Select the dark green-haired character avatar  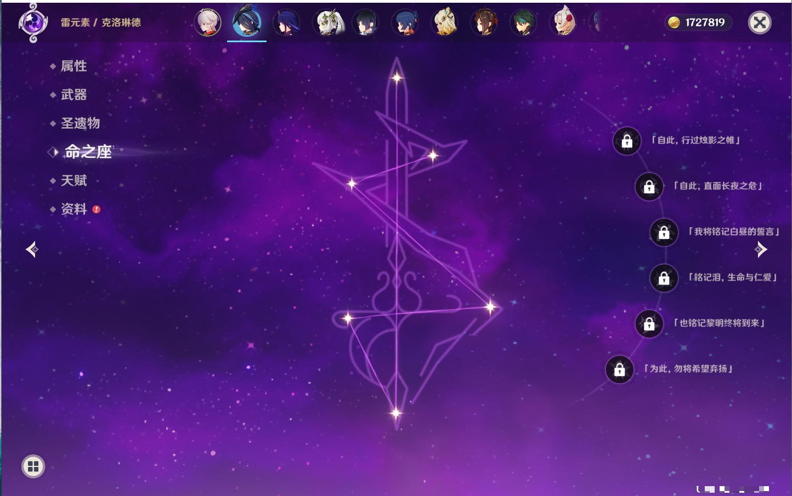(x=524, y=22)
